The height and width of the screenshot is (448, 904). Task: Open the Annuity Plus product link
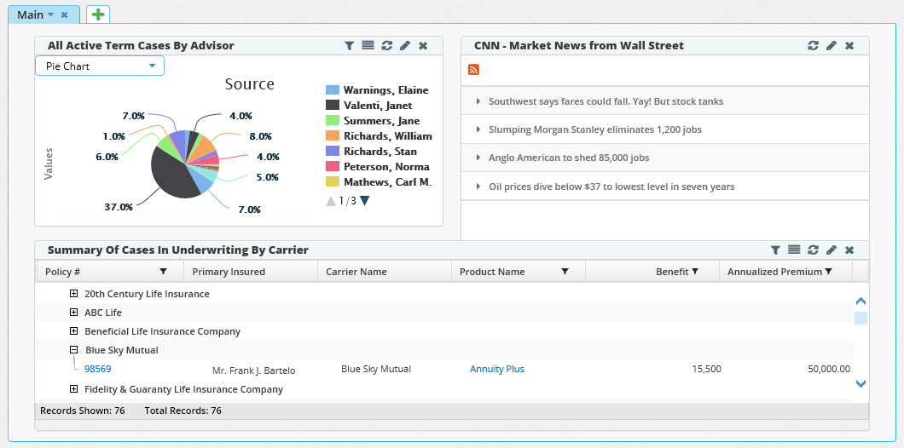point(496,369)
